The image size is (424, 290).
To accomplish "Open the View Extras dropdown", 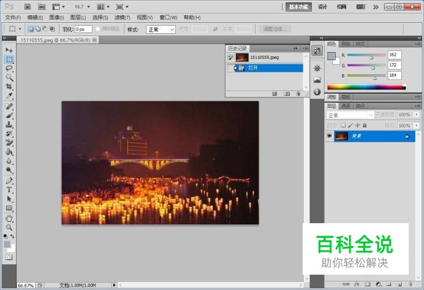I will click(x=58, y=7).
